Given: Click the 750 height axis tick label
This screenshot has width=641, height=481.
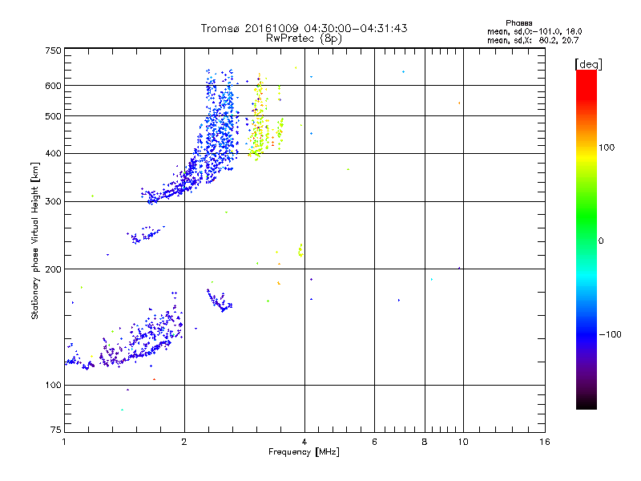Looking at the screenshot, I should 53,51.
